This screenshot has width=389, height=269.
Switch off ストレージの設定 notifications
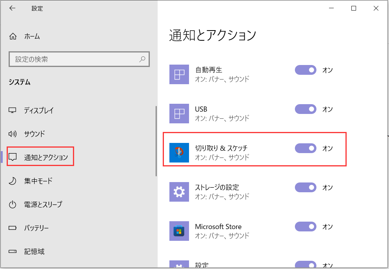(x=305, y=188)
